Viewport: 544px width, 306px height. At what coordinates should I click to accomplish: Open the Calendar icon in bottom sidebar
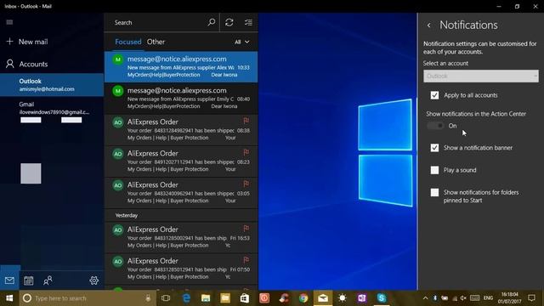(x=28, y=280)
